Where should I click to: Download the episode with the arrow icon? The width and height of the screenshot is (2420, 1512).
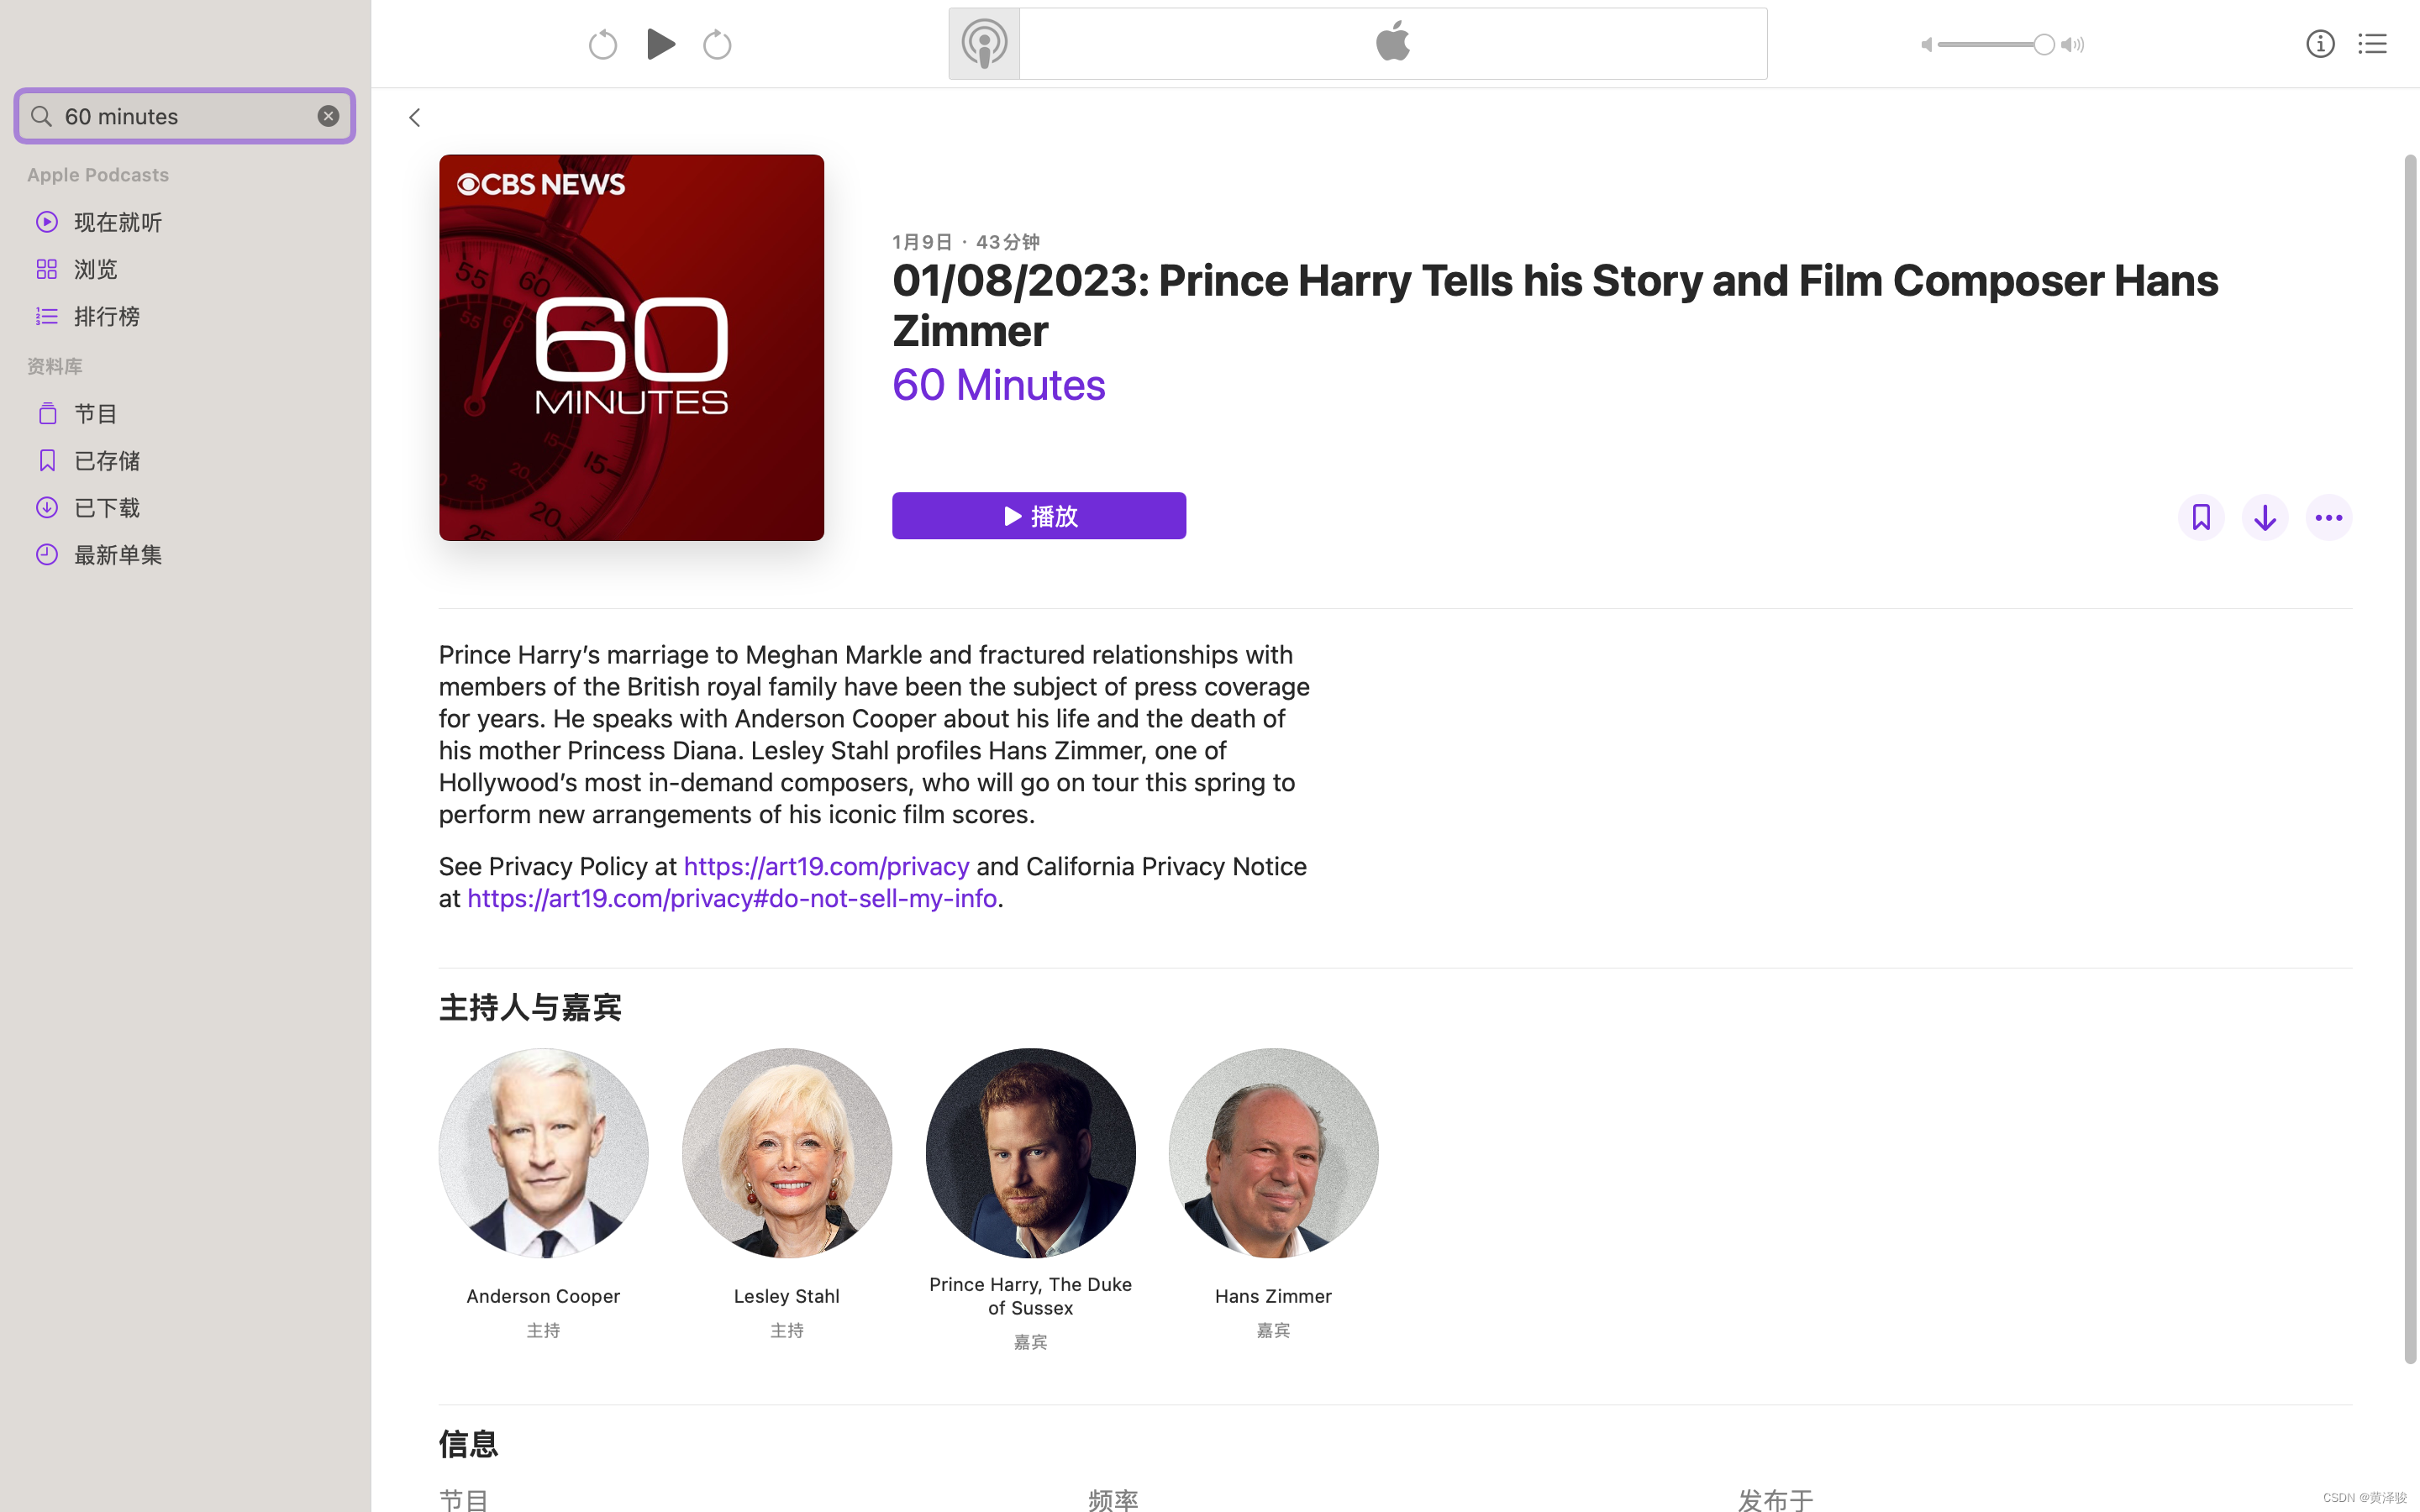[x=2265, y=517]
